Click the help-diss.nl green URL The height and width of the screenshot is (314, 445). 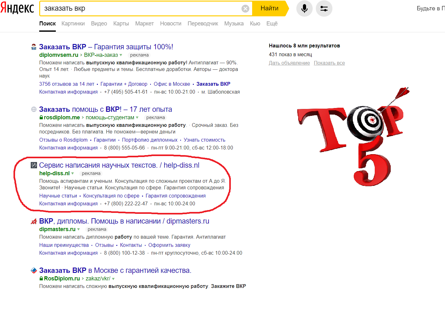[54, 173]
